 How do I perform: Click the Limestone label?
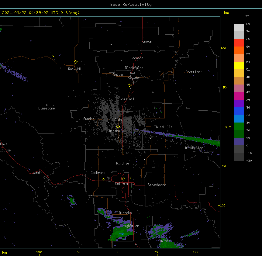click(47, 108)
